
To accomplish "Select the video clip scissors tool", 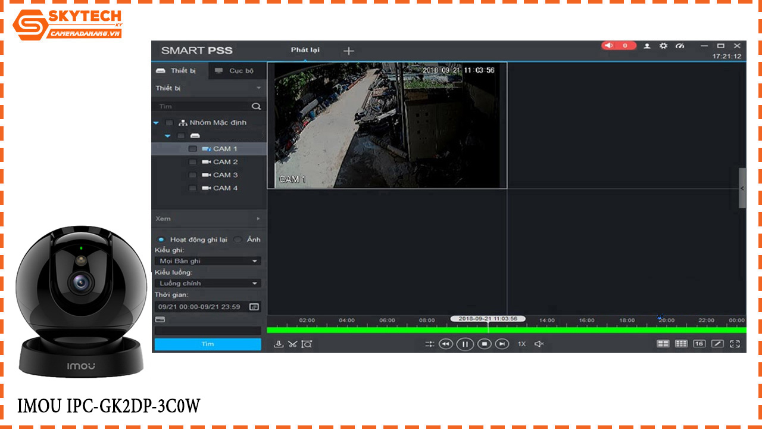I will [292, 344].
